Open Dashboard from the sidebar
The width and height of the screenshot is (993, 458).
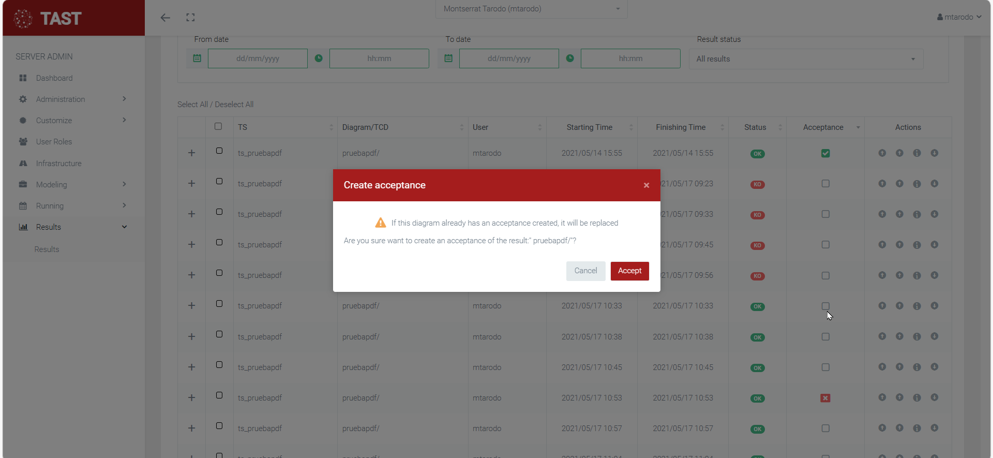point(54,78)
